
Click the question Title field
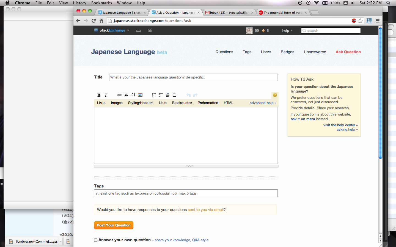(193, 77)
